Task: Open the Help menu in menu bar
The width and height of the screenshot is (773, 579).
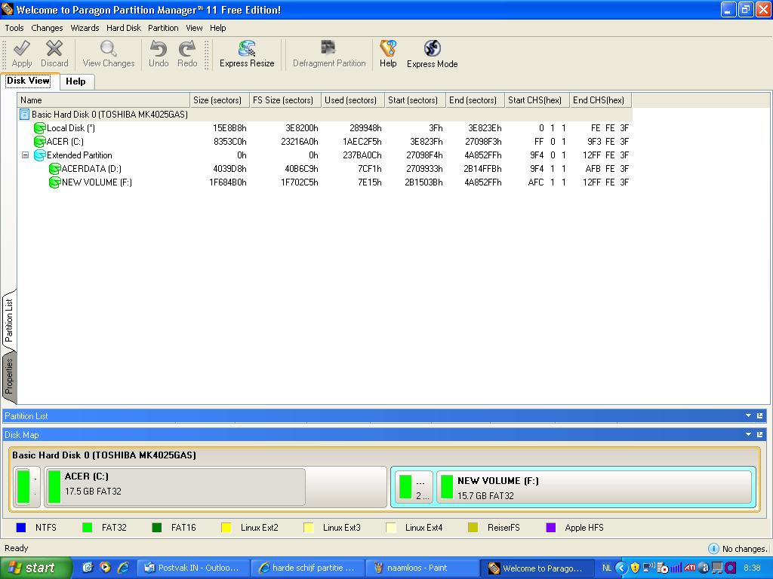Action: (218, 28)
